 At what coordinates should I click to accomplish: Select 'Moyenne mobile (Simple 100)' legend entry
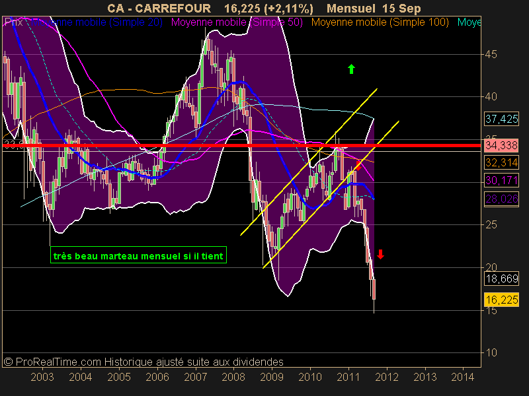pos(380,22)
